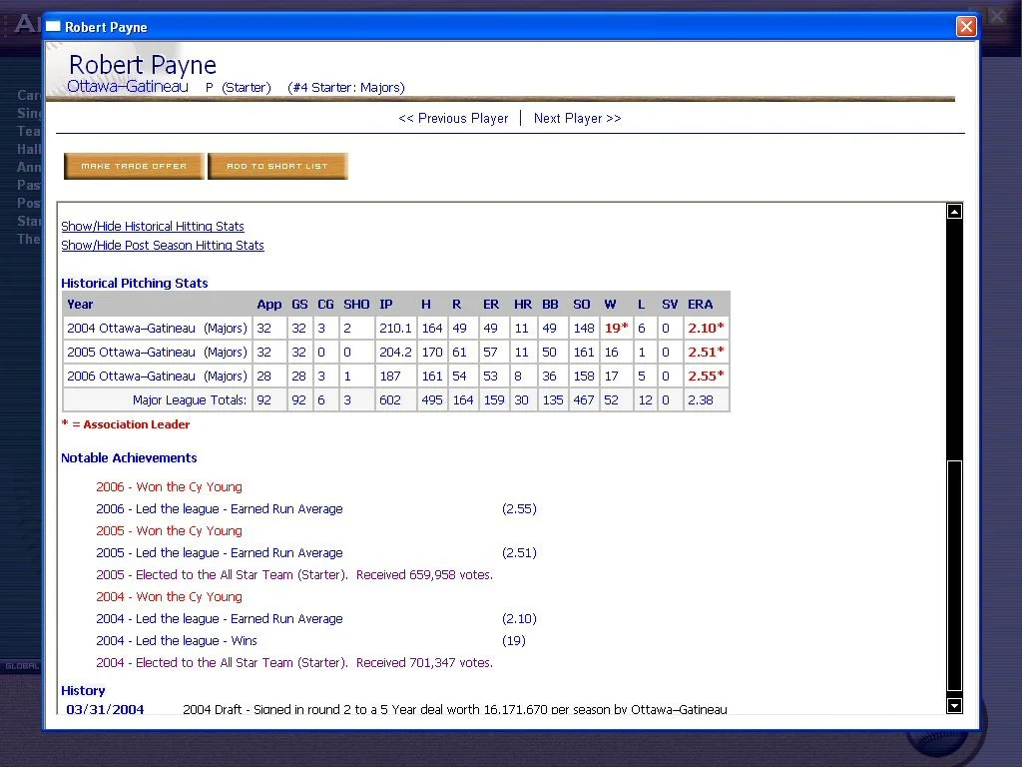
Task: Add player to short list
Action: click(277, 166)
